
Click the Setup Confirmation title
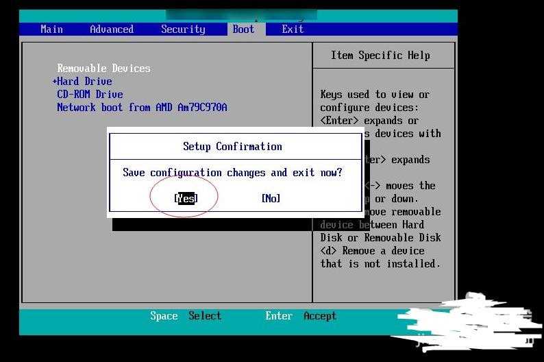click(x=232, y=147)
